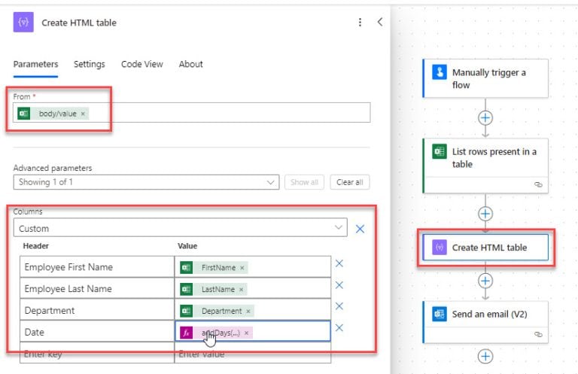The width and height of the screenshot is (578, 374).
Task: Select the Create HTML table flow card
Action: coord(485,248)
